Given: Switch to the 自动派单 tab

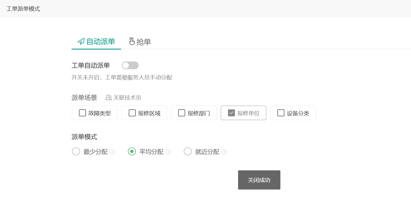Looking at the screenshot, I should click(x=96, y=42).
